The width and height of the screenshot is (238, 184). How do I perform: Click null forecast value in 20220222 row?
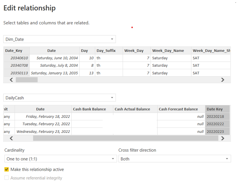click(181, 124)
